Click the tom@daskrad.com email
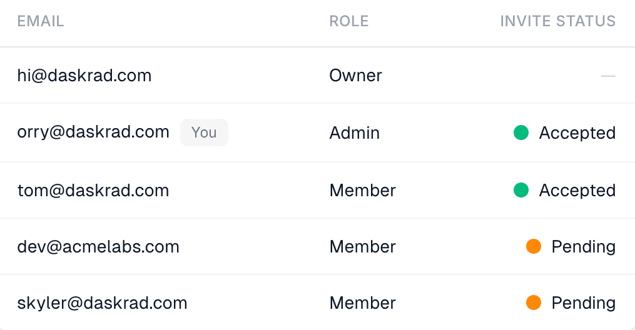This screenshot has height=330, width=635. point(93,190)
